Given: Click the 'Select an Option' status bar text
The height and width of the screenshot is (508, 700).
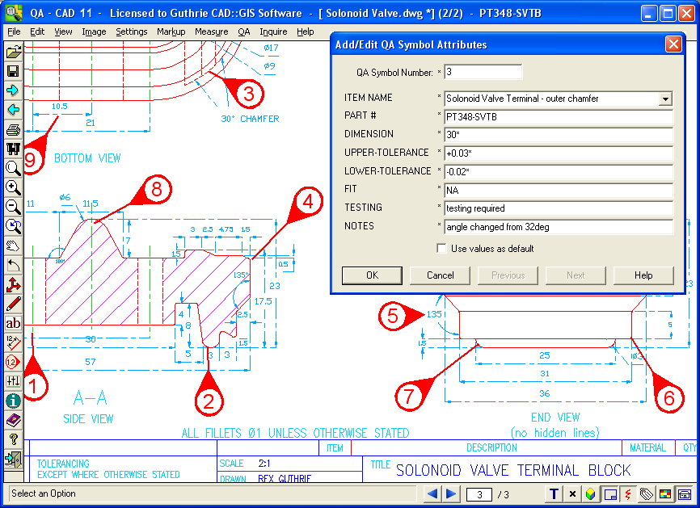Looking at the screenshot, I should (44, 493).
